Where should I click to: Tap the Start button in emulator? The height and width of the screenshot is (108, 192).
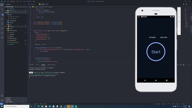(x=156, y=52)
